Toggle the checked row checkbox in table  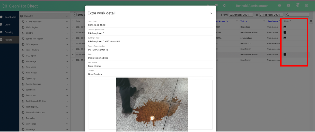(x=73, y=54)
